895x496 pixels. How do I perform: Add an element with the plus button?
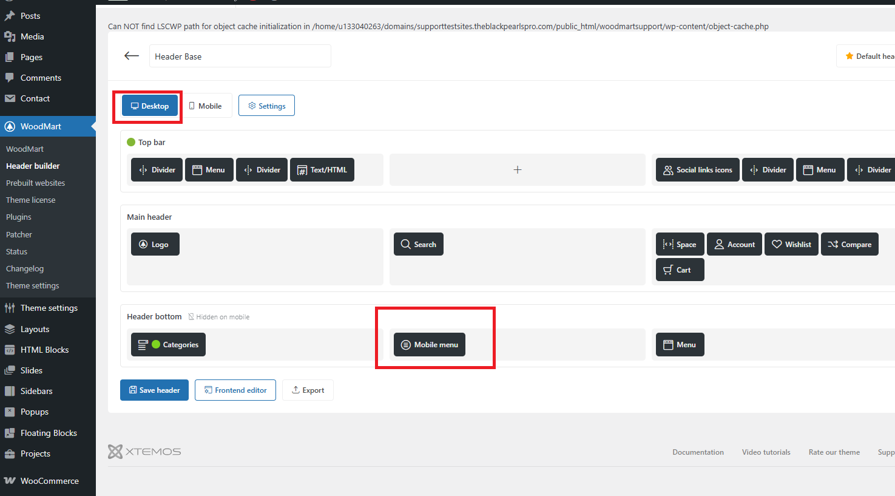[x=518, y=169]
